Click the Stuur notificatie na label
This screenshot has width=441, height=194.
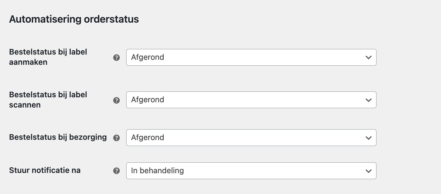coord(45,170)
